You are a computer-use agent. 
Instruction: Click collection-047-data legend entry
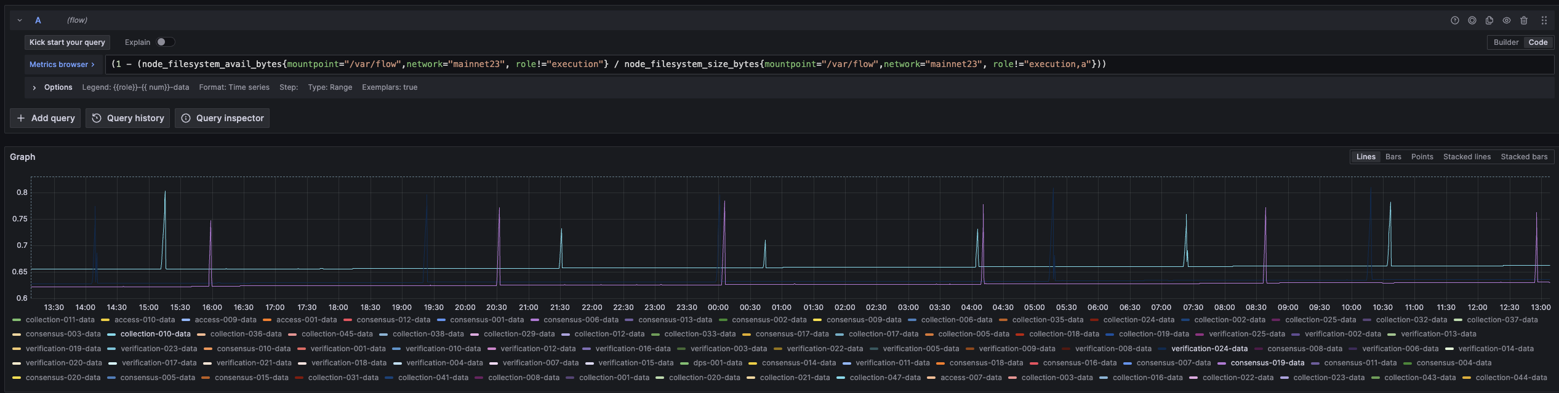point(885,378)
